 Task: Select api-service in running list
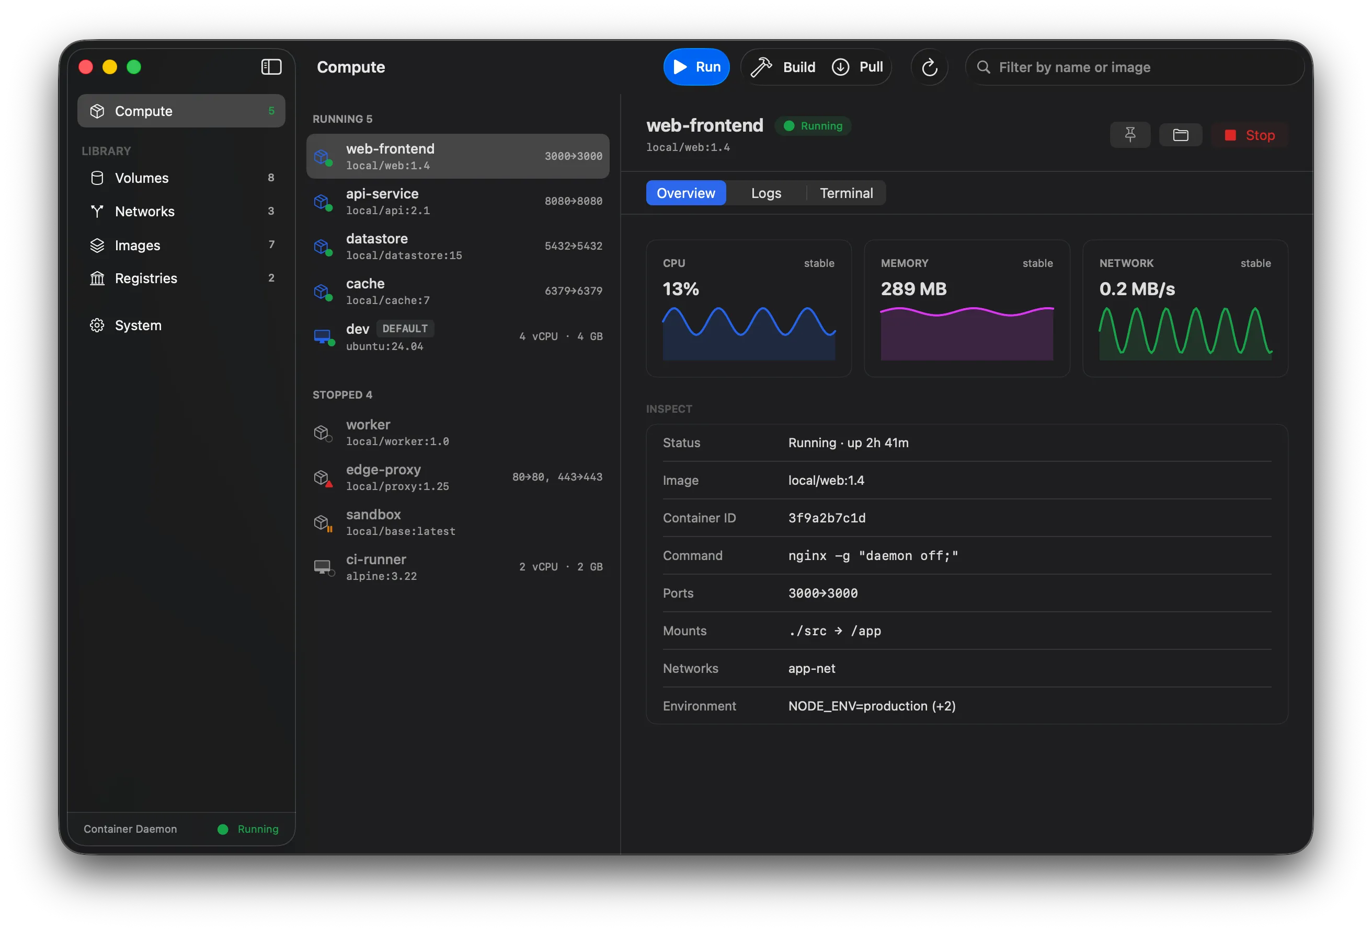coord(458,202)
